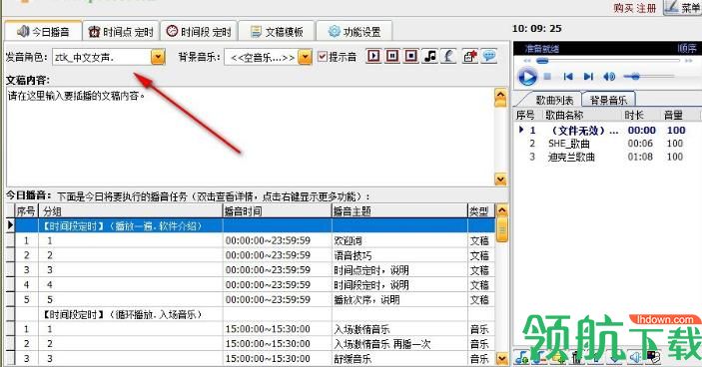
Task: Click the blue speech bubble icon
Action: (x=489, y=56)
